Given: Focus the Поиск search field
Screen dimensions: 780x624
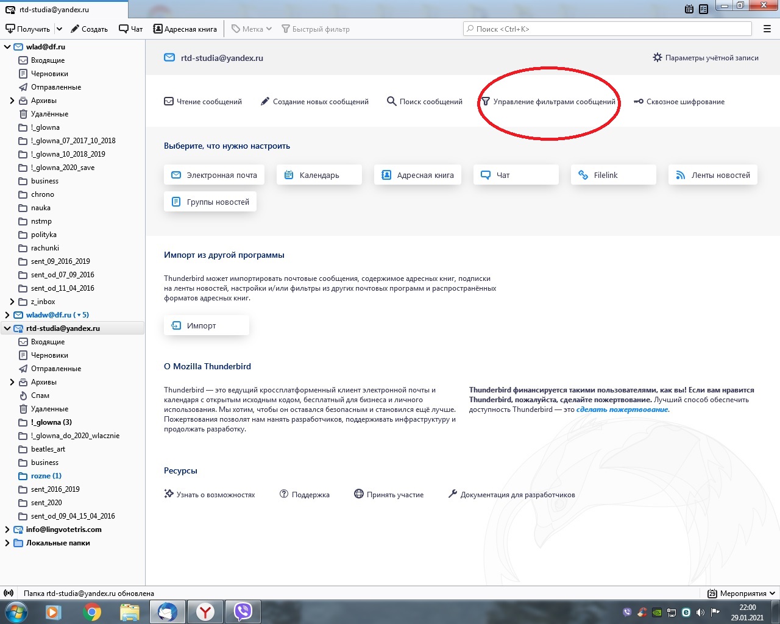Looking at the screenshot, I should click(x=608, y=29).
